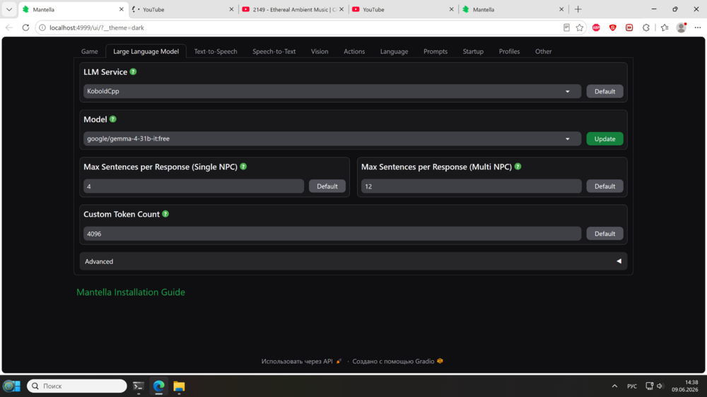Open the ABP adblock extension icon

(596, 28)
